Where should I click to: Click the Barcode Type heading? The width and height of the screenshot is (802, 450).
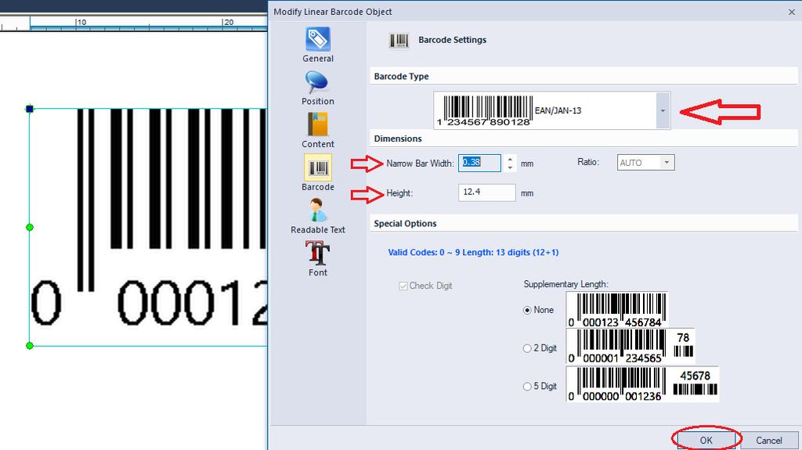click(402, 76)
